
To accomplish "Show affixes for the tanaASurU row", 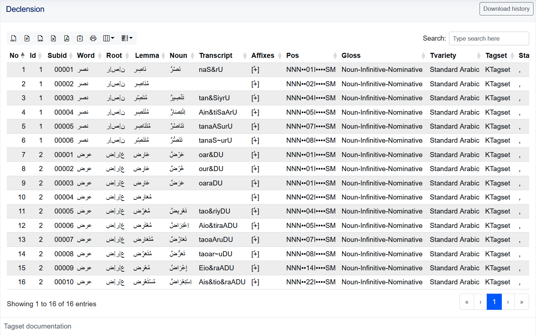I will tap(255, 126).
